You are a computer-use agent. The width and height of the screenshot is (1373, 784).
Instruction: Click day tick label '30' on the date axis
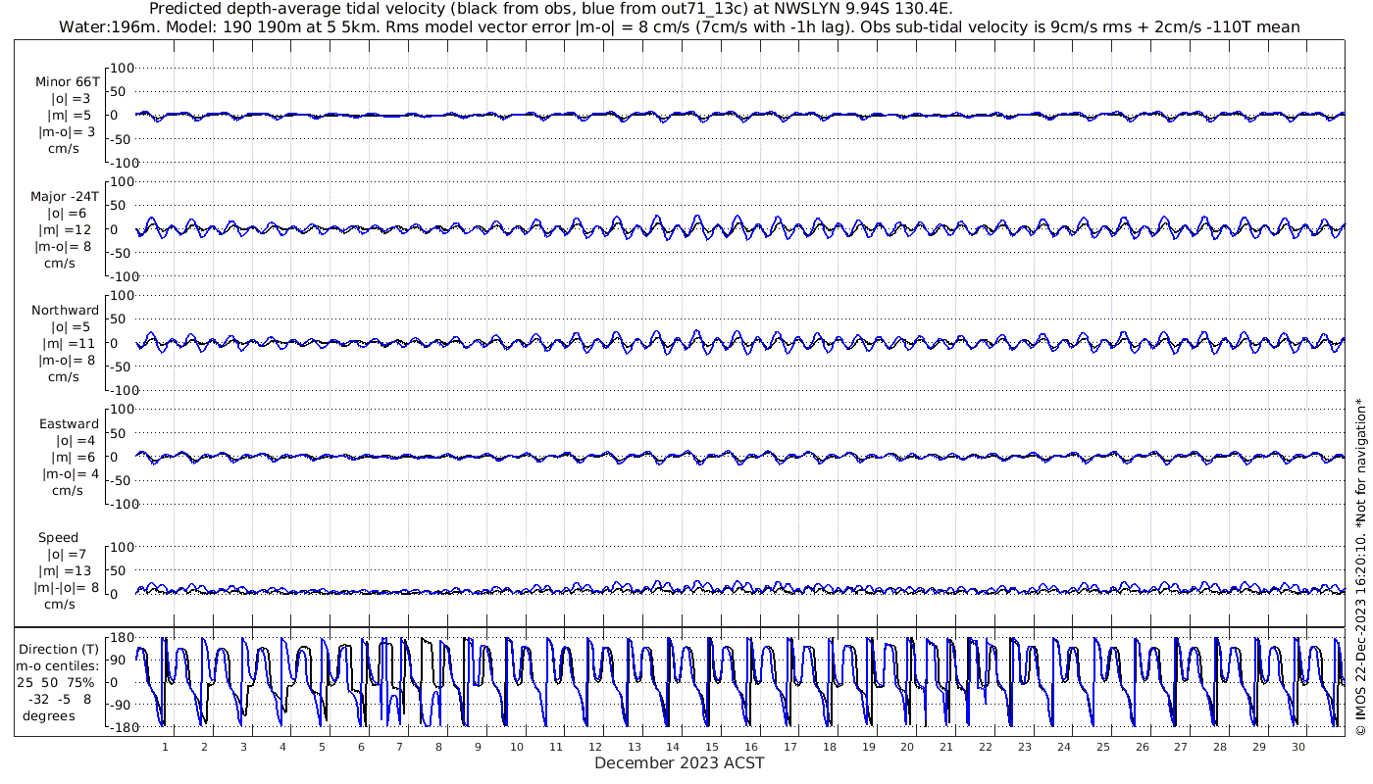(1298, 747)
